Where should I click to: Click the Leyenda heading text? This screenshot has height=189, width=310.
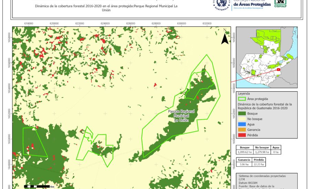tap(244, 93)
